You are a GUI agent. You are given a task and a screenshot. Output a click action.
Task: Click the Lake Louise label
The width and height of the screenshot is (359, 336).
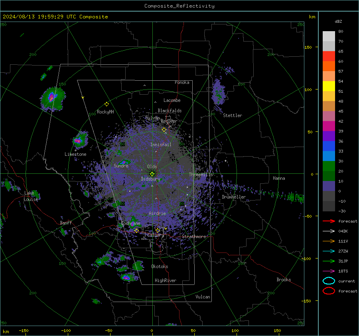[x=31, y=196]
